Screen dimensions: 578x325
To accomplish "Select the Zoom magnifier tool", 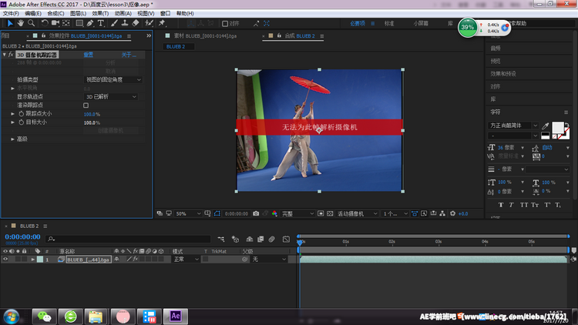I will tap(32, 23).
